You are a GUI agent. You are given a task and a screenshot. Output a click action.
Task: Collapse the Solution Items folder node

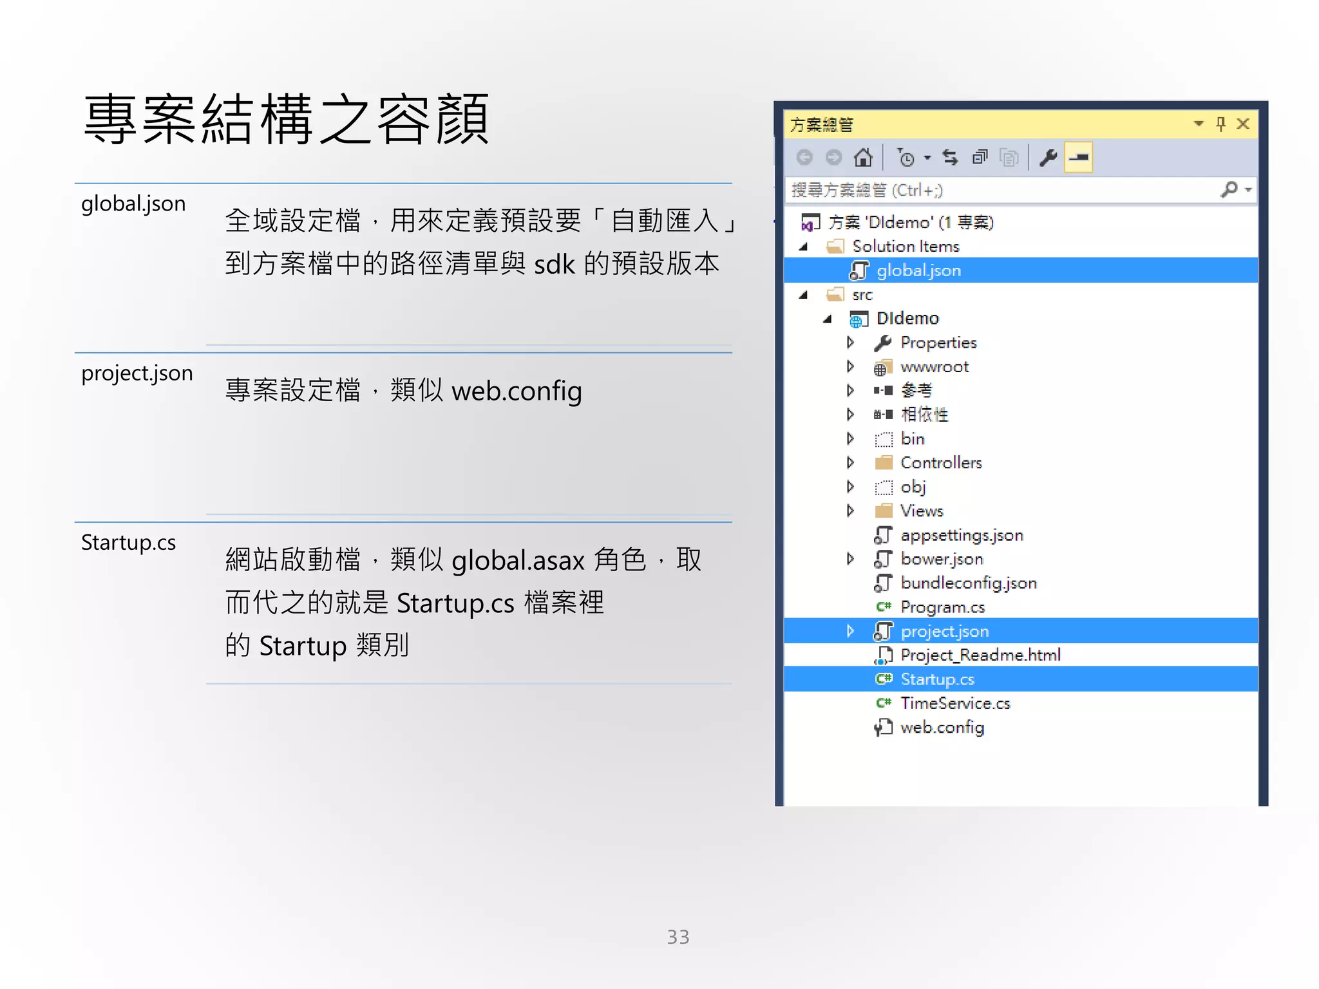pos(803,247)
